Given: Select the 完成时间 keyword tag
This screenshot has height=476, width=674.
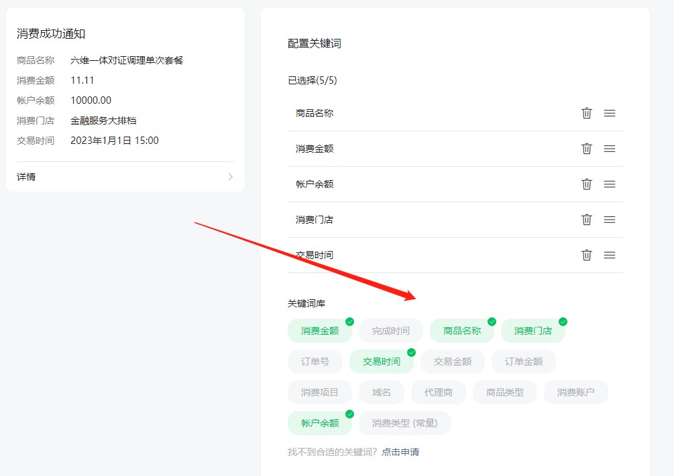Looking at the screenshot, I should click(x=390, y=331).
